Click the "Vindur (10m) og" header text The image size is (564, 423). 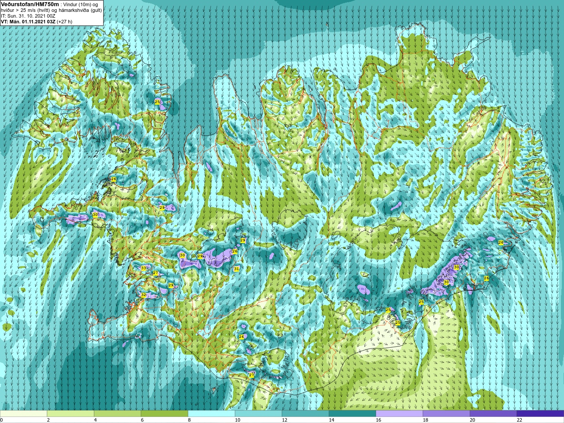click(81, 4)
